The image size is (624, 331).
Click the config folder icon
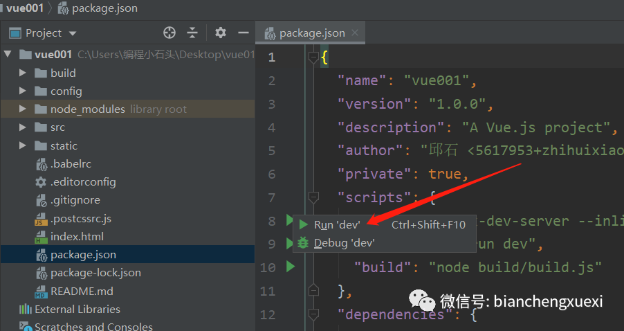(41, 91)
